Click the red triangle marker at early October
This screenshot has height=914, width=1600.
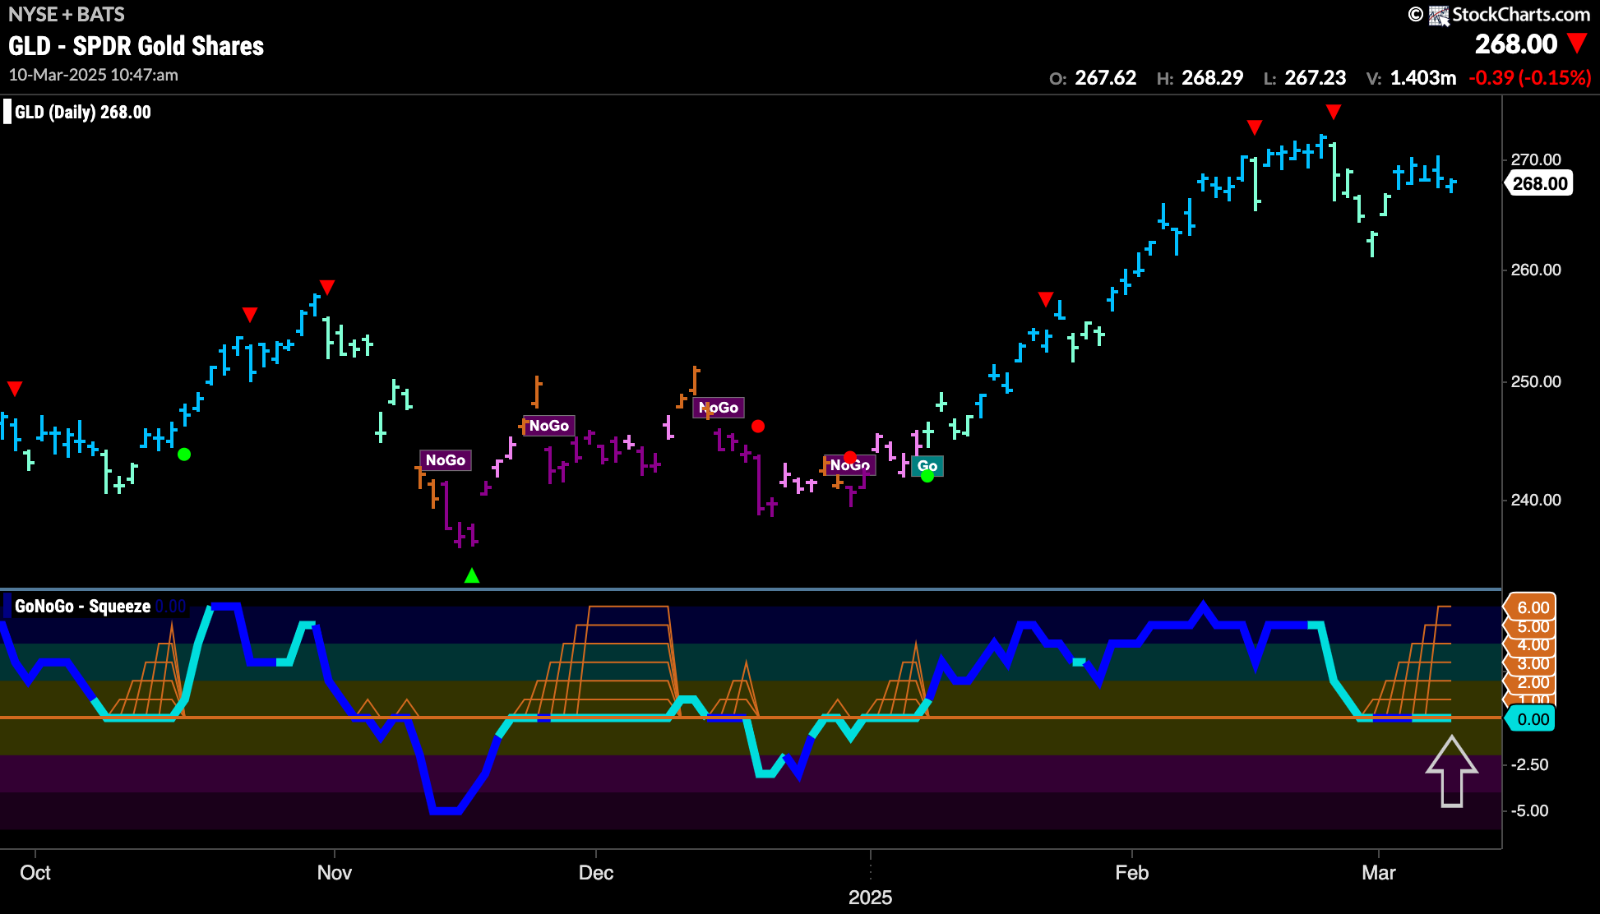pyautogui.click(x=15, y=388)
